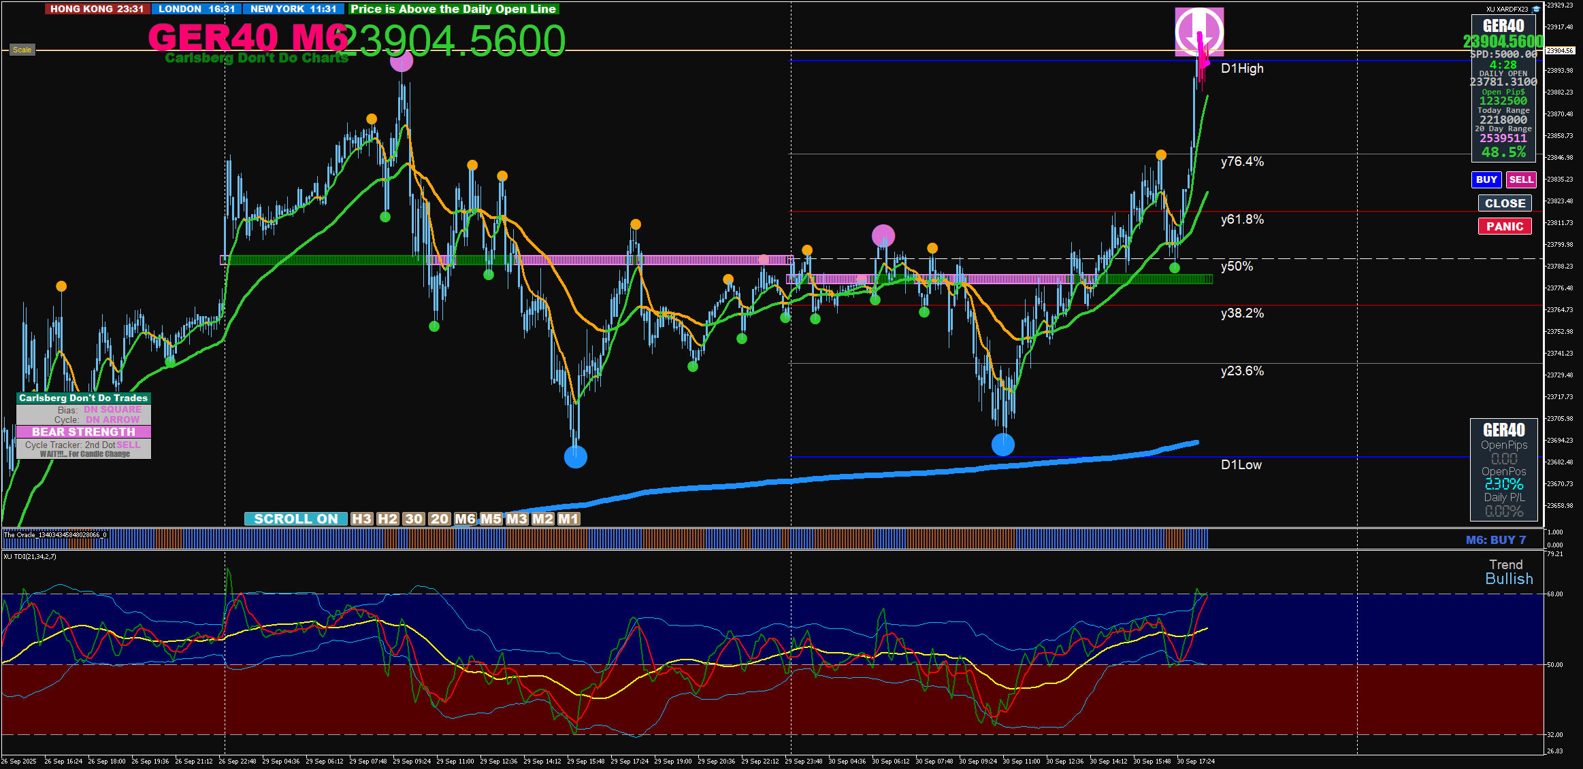The width and height of the screenshot is (1583, 769).
Task: Hit the red PANIC button
Action: point(1505,226)
